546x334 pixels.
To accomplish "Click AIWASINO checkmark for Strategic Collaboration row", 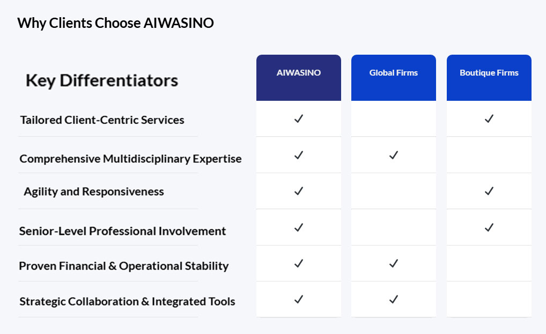I will [x=299, y=299].
